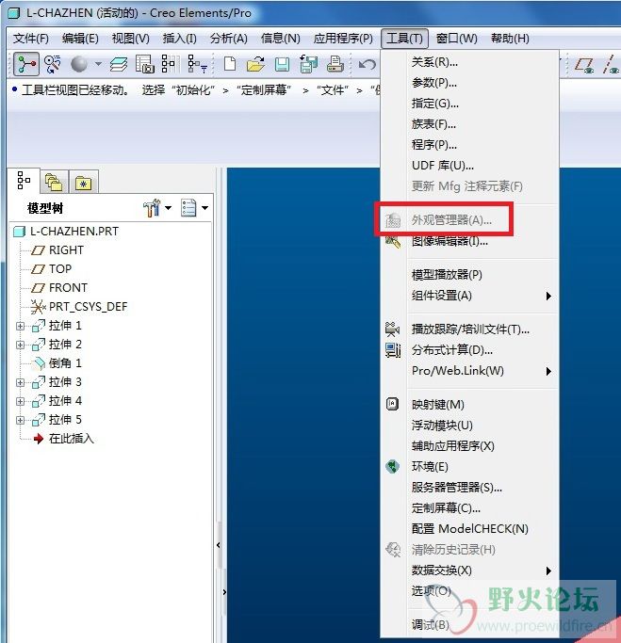Click 选项(O) menu entry
Image resolution: width=621 pixels, height=643 pixels.
coord(469,591)
